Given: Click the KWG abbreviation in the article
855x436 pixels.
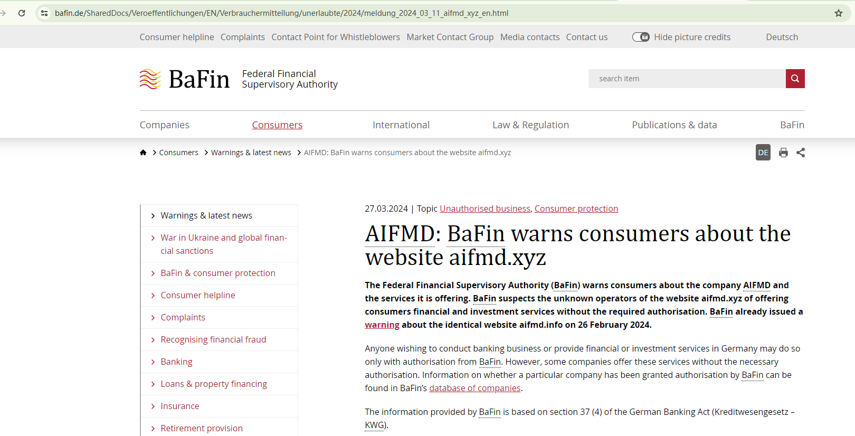Looking at the screenshot, I should pyautogui.click(x=375, y=425).
